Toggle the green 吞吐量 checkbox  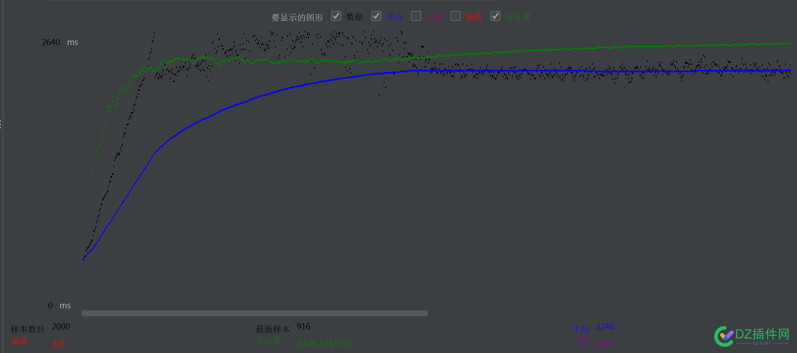coord(495,16)
